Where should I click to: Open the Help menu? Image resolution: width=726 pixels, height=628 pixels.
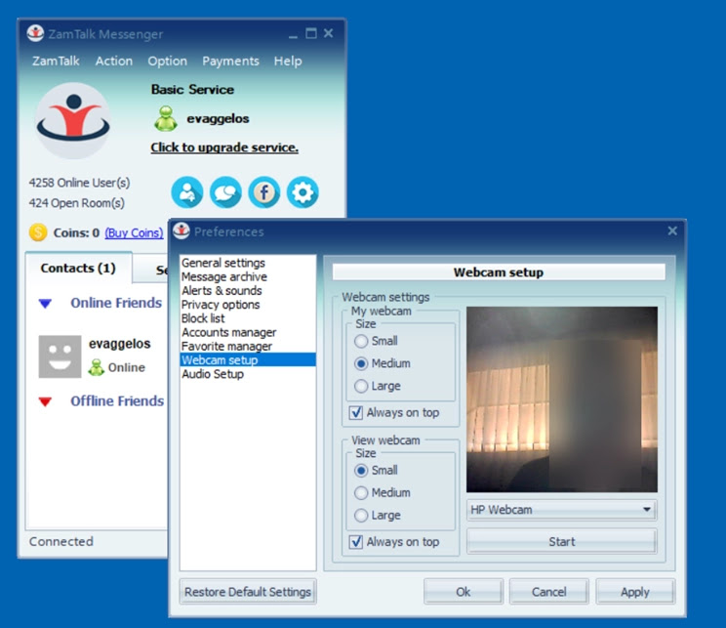288,61
